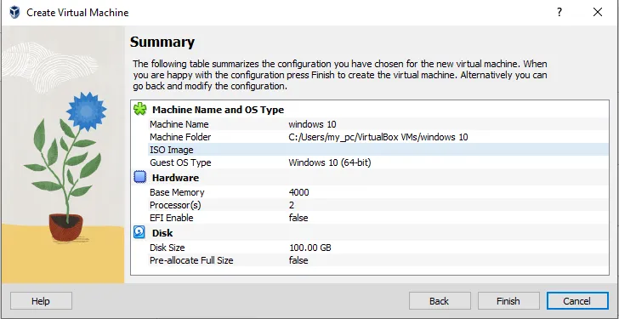Select the Guest OS Type row
619x319 pixels.
[x=378, y=162]
